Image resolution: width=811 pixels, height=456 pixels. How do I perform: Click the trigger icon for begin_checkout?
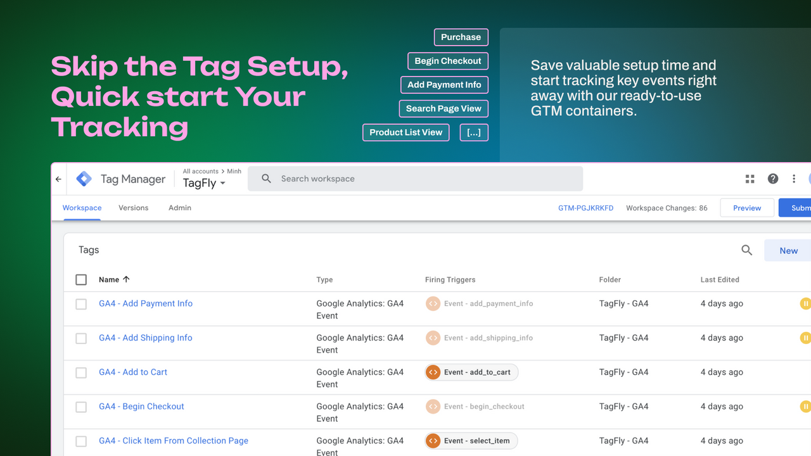point(433,406)
